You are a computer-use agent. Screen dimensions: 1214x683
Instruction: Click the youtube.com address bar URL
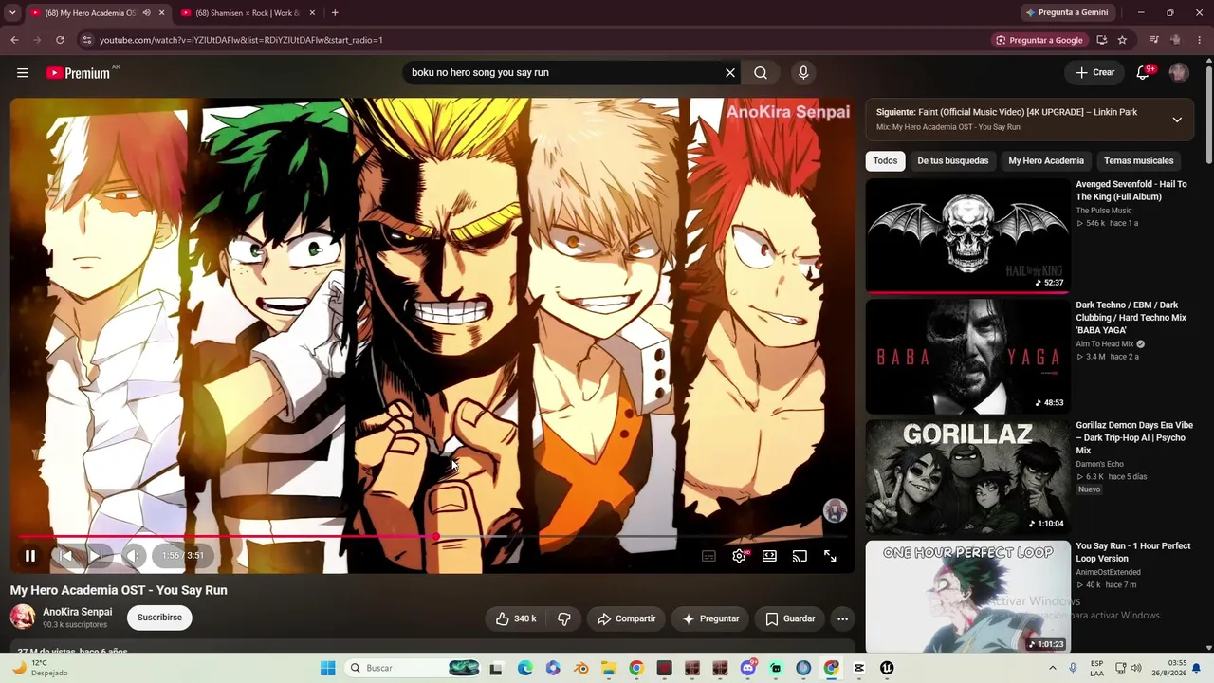coord(241,40)
